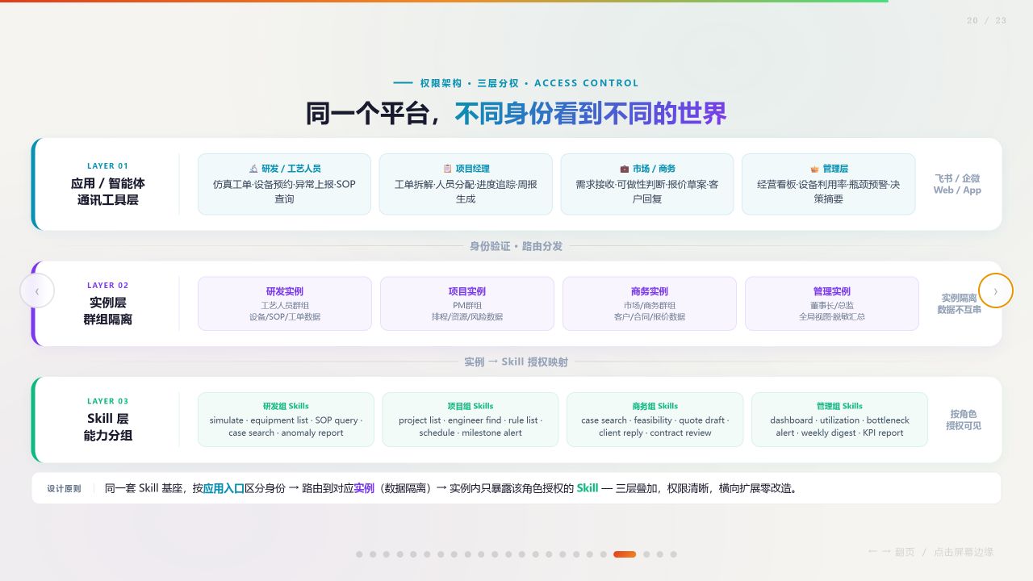Click 经营看板·设备利用率·瓶颈预警·决策摘要 description
Viewport: 1033px width, 581px height.
point(829,191)
